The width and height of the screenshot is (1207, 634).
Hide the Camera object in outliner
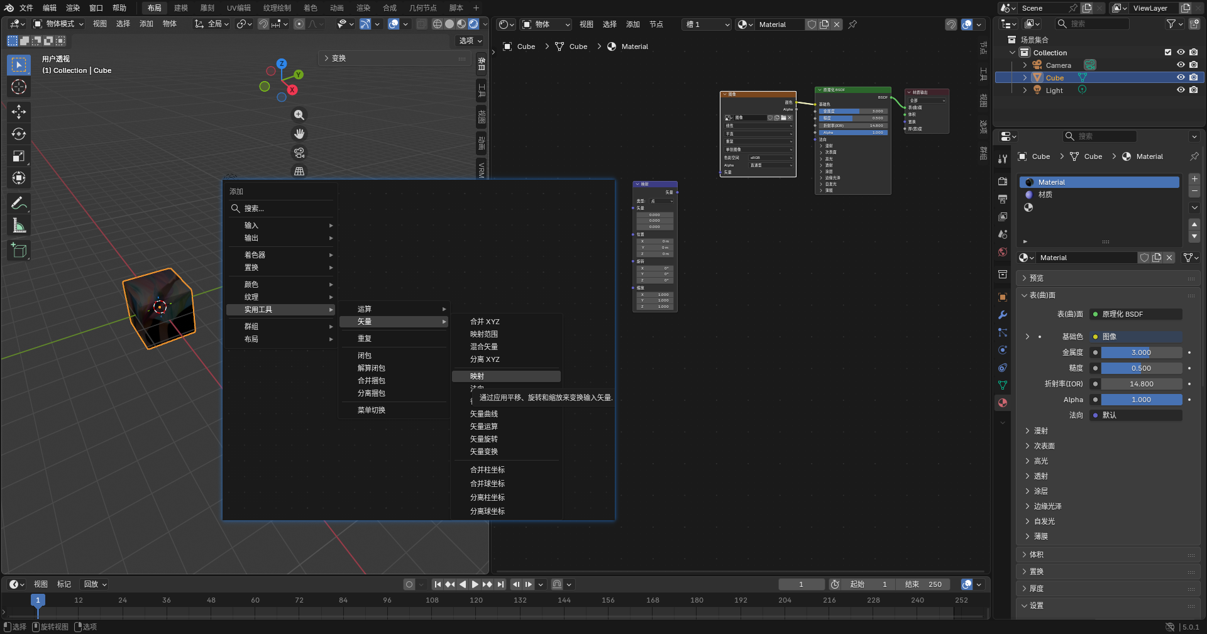pyautogui.click(x=1181, y=65)
